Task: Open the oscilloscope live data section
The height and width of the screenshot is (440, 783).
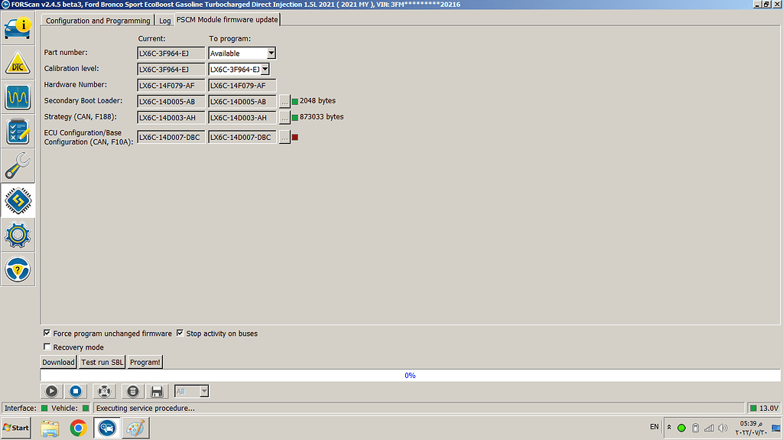Action: (x=18, y=97)
